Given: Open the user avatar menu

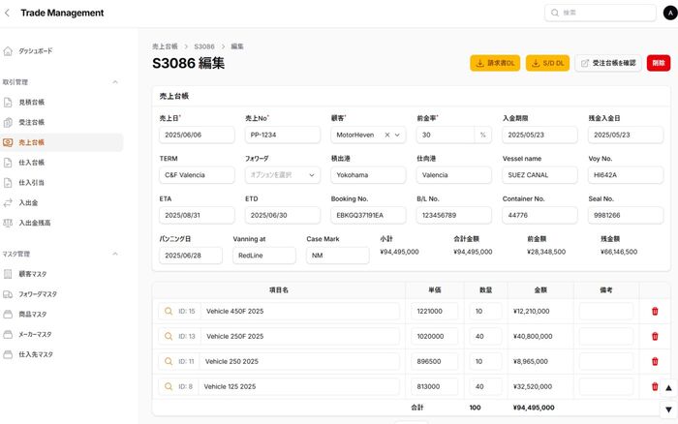Looking at the screenshot, I should pos(670,13).
